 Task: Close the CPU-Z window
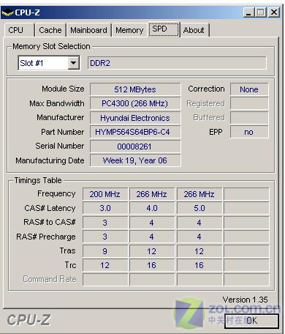coord(274,12)
